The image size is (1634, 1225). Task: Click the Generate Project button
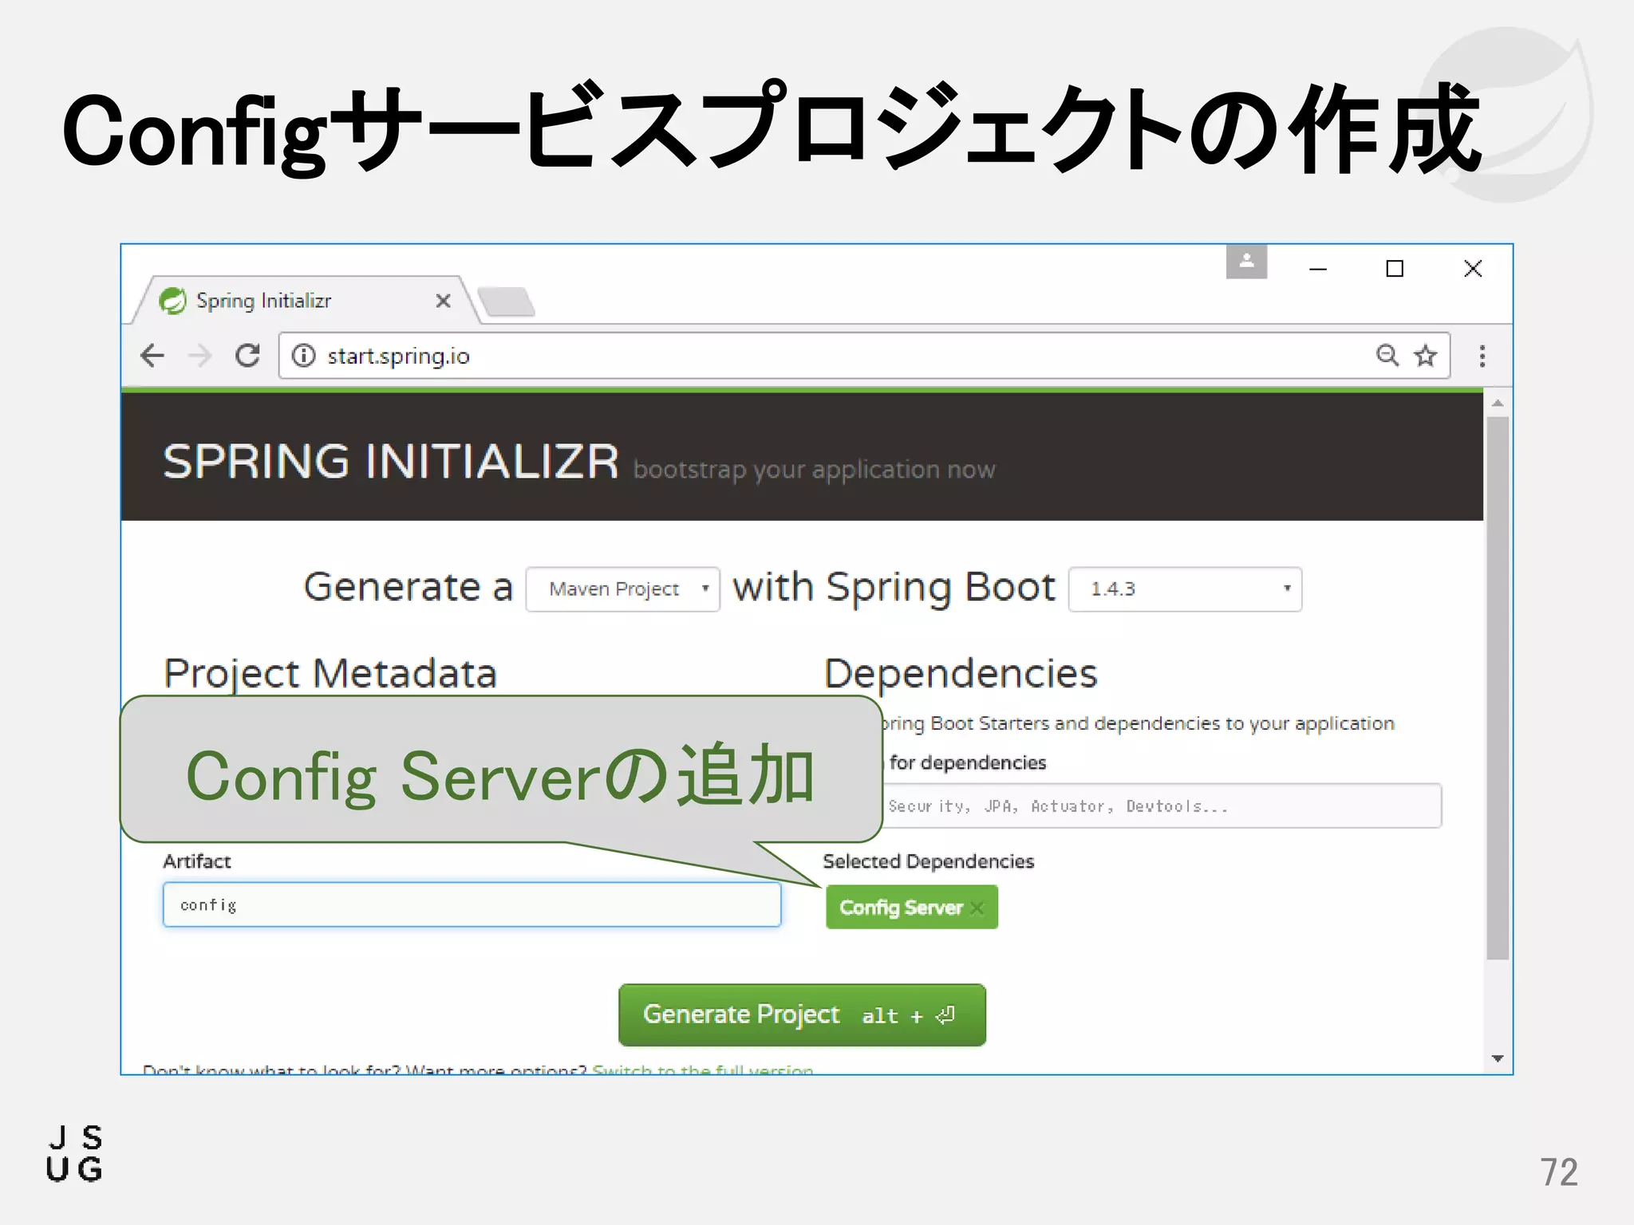(x=802, y=1014)
